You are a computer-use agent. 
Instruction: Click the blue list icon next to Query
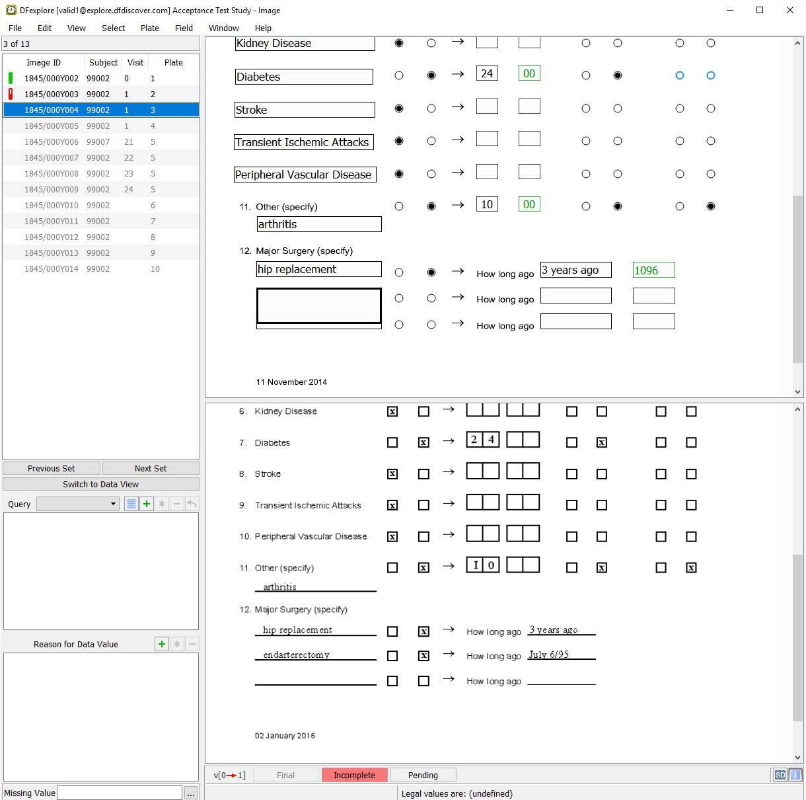(131, 504)
